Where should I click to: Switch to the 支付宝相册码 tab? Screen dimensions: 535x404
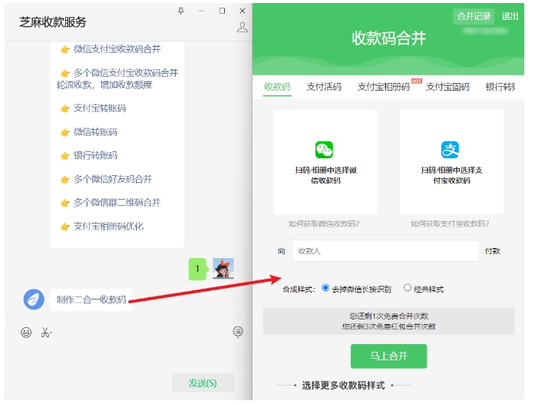pyautogui.click(x=384, y=87)
